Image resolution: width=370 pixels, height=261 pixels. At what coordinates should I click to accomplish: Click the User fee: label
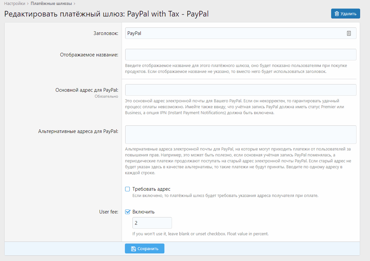(109, 212)
